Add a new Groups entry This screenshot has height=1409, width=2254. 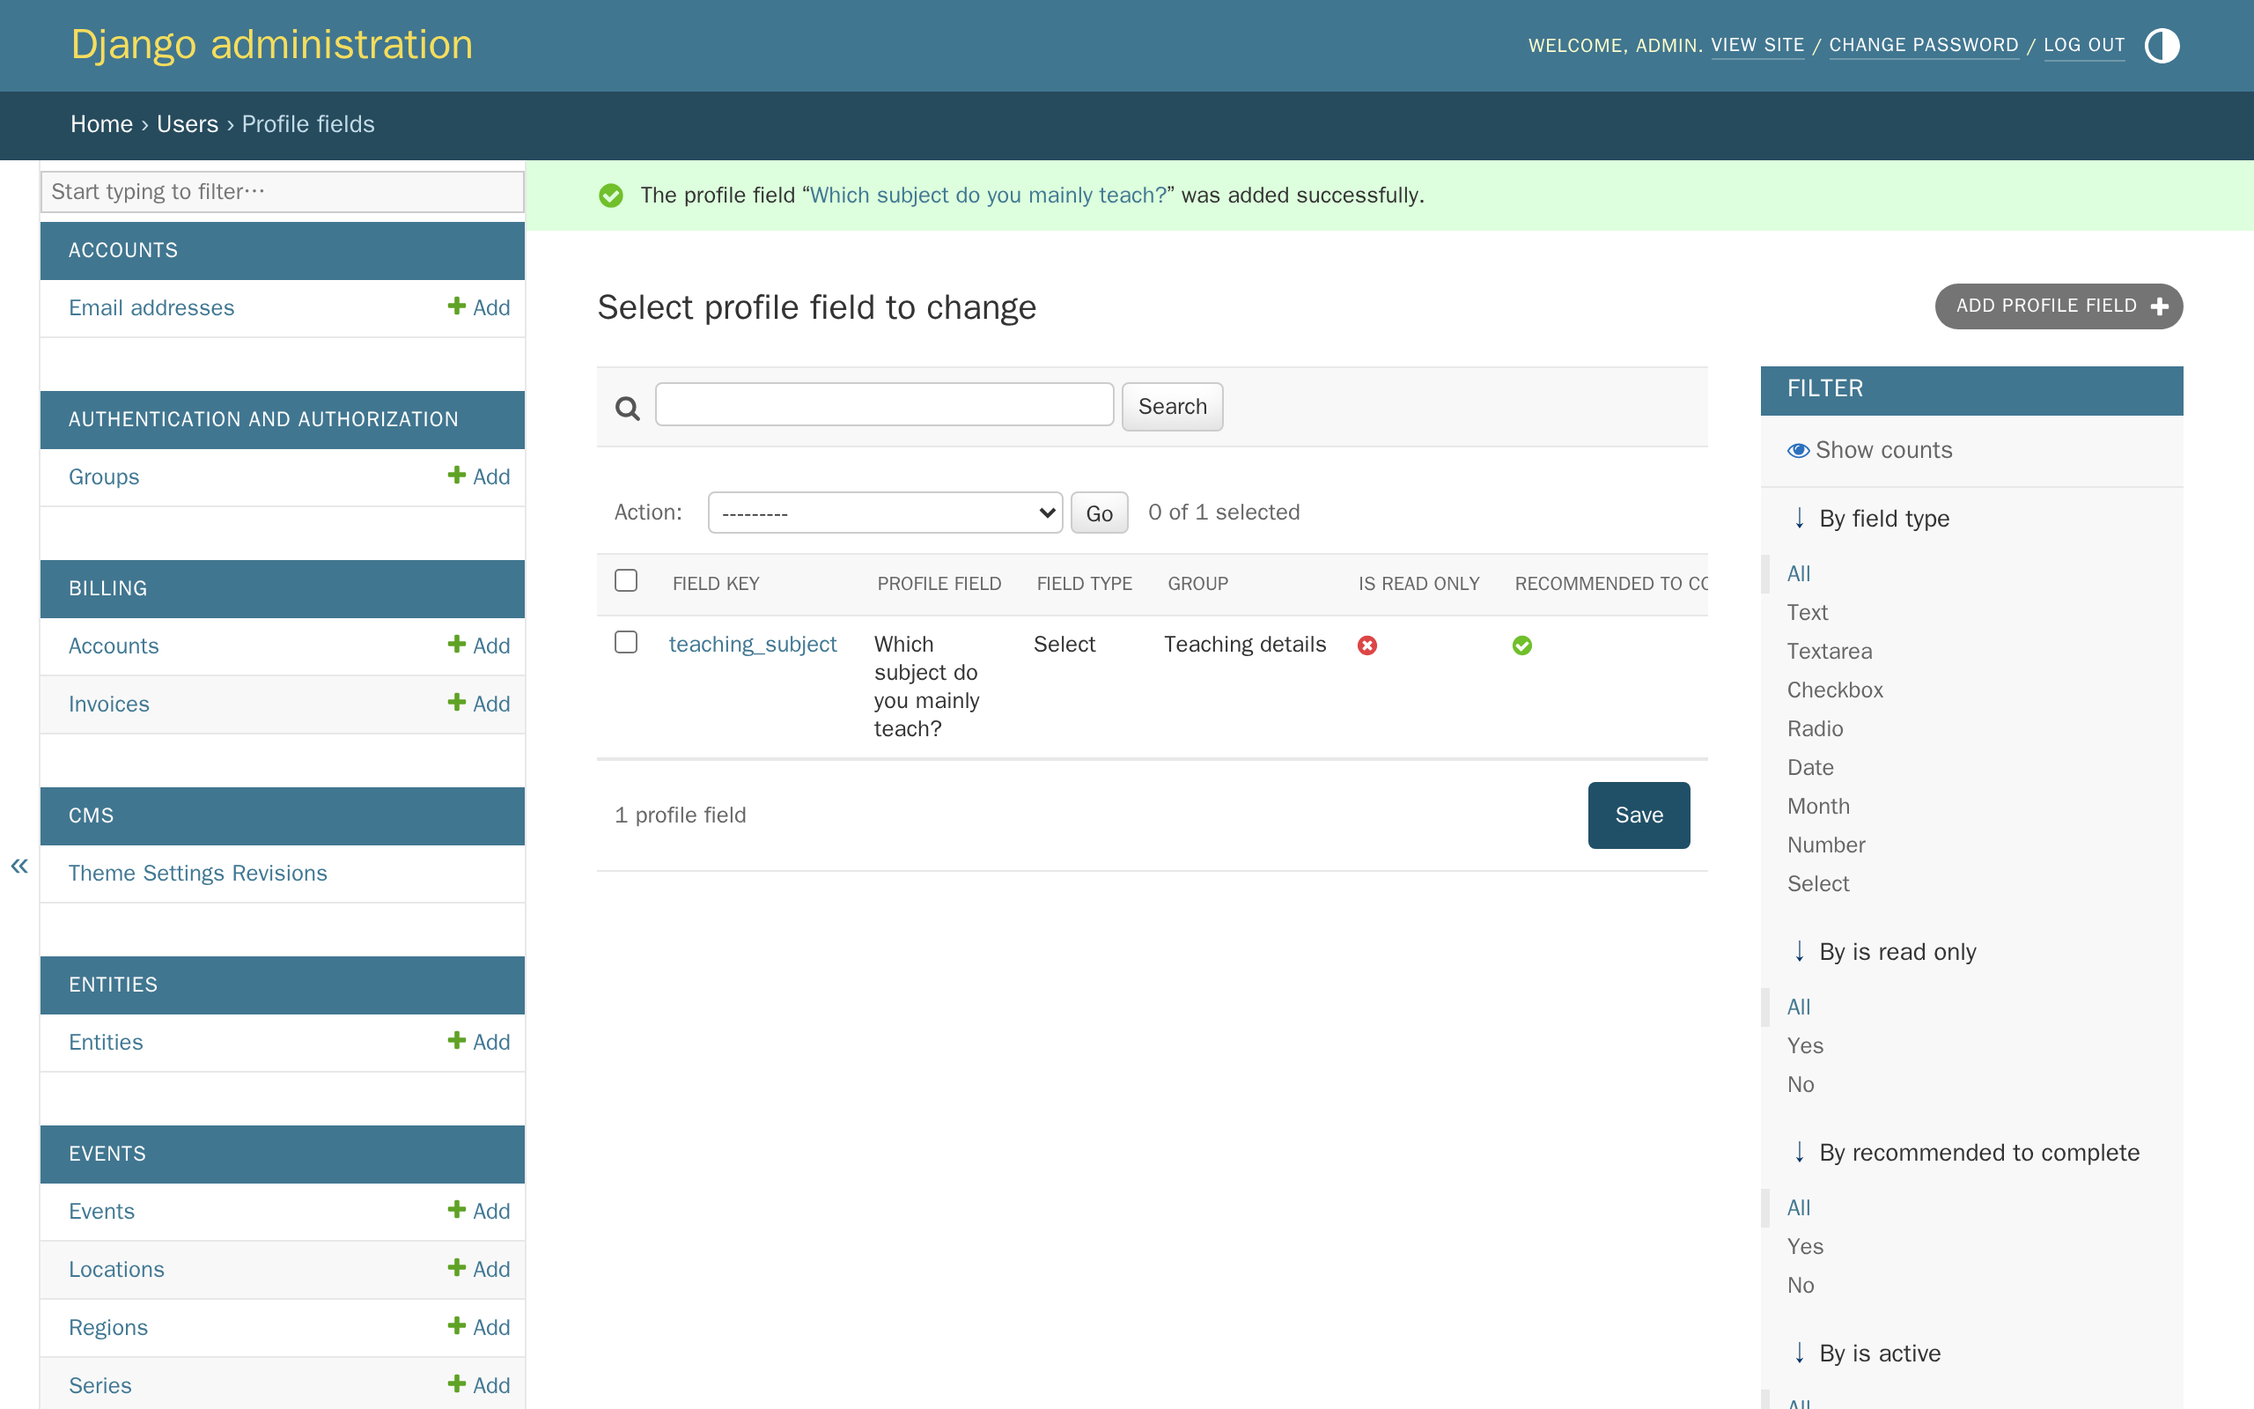pyautogui.click(x=479, y=476)
